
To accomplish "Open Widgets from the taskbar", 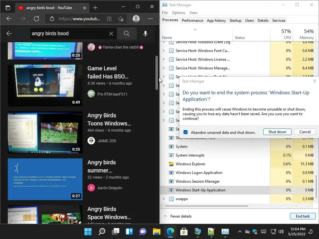I will 129,231.
